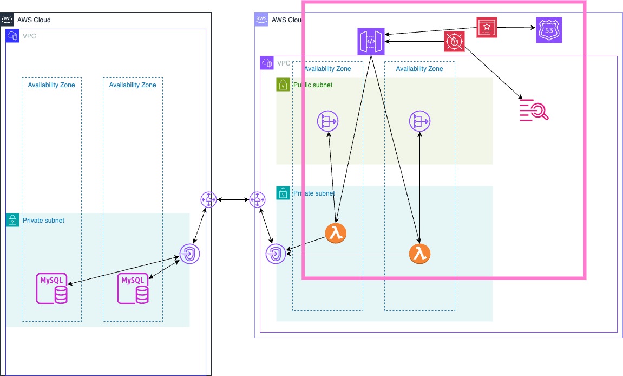Screen dimensions: 623x376
Task: Select the Route 53 shield icon
Action: [549, 30]
